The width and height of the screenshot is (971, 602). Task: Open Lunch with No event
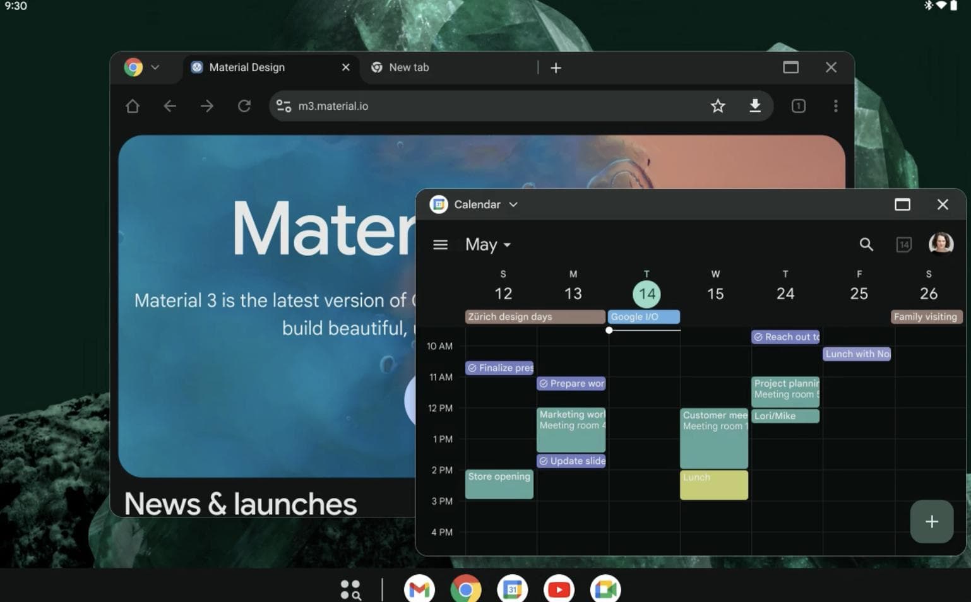857,354
